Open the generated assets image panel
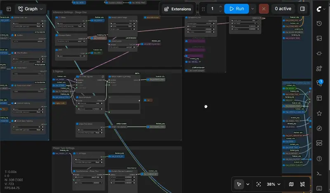 (x=319, y=38)
